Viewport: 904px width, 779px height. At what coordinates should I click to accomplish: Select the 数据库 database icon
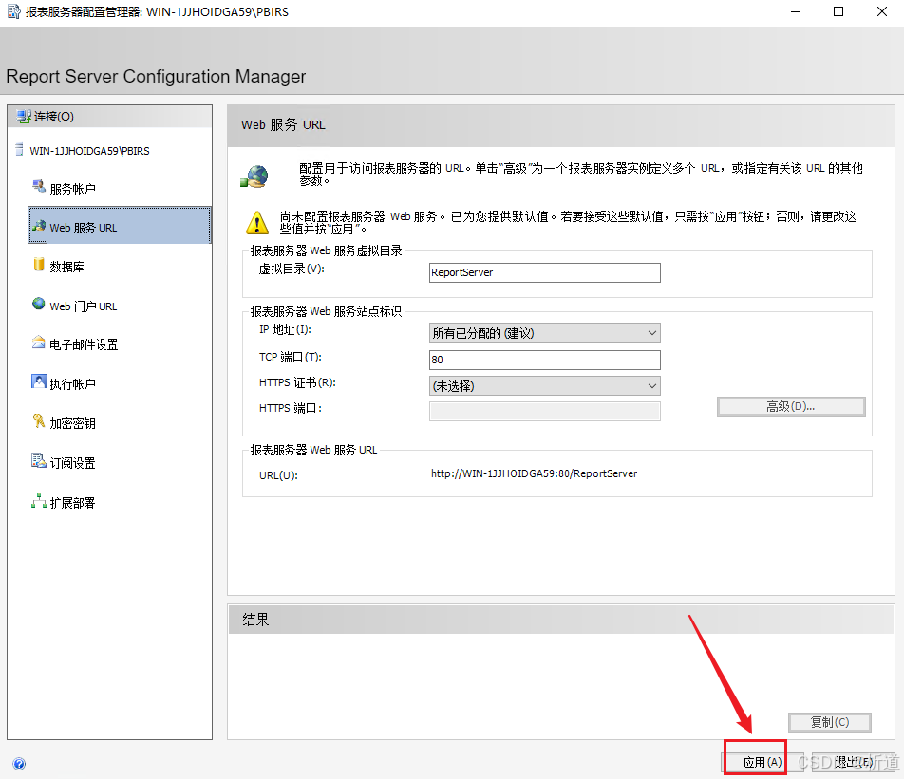pos(39,266)
